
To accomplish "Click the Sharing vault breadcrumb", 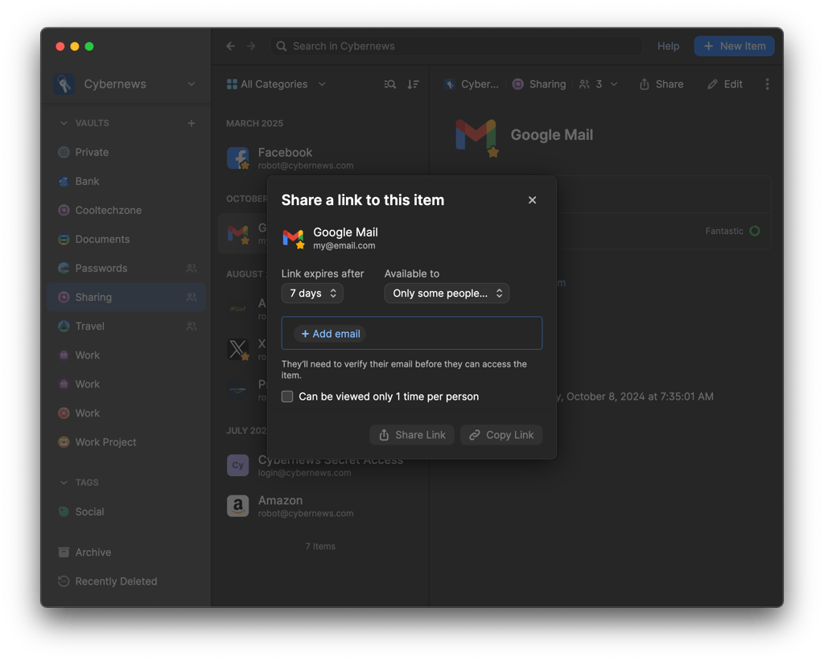I will click(539, 84).
